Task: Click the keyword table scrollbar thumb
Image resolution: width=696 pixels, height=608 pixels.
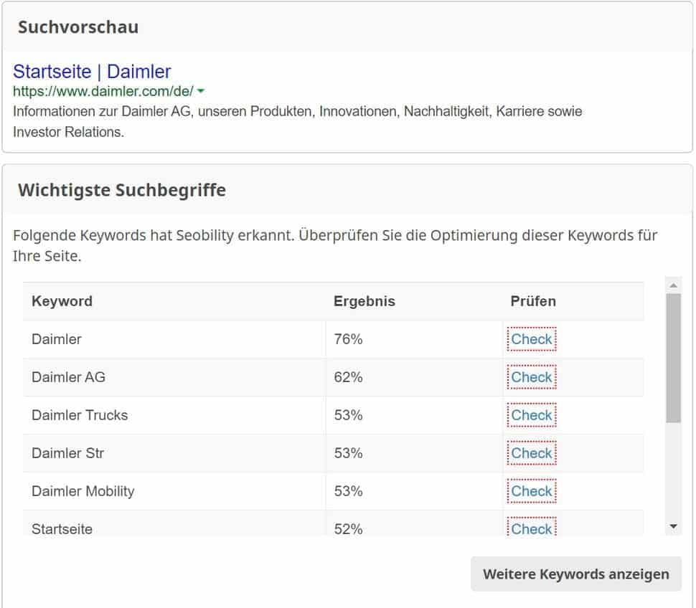Action: tap(673, 358)
